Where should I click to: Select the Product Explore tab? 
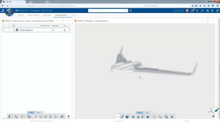(61, 15)
